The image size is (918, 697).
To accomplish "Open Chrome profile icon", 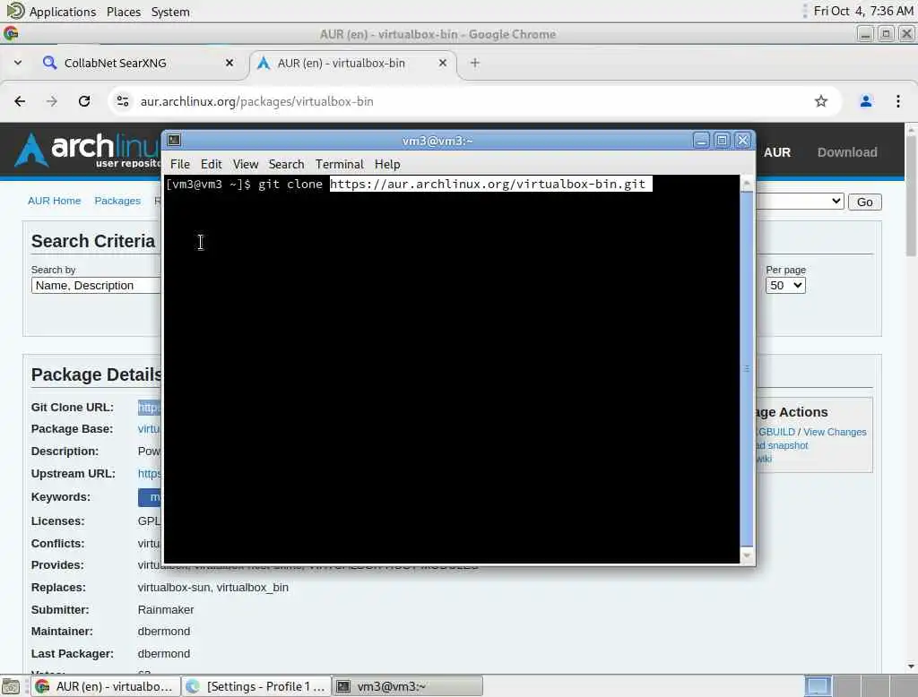I will pos(866,101).
